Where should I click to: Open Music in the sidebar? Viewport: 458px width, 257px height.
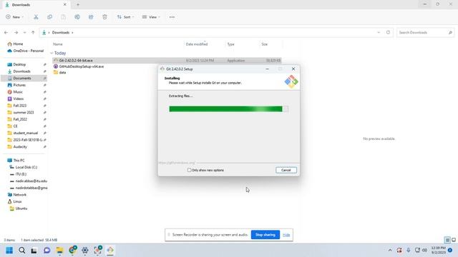18,92
